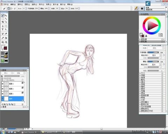This screenshot has width=168, height=134.
Task: Open the 效果 menu
Action: point(49,5)
